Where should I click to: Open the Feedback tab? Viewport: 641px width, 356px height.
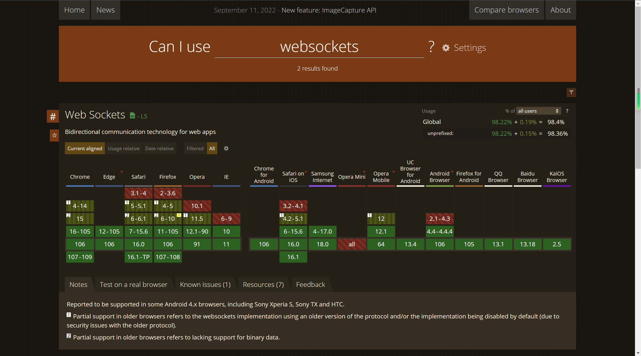coord(311,285)
